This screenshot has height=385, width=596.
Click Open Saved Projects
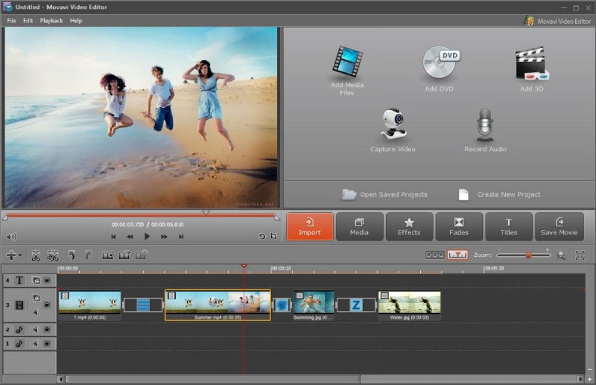click(x=395, y=194)
